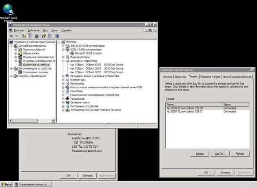The image size is (257, 188).
Task: Click Отмена in background system properties dialog
Action: [x=88, y=176]
